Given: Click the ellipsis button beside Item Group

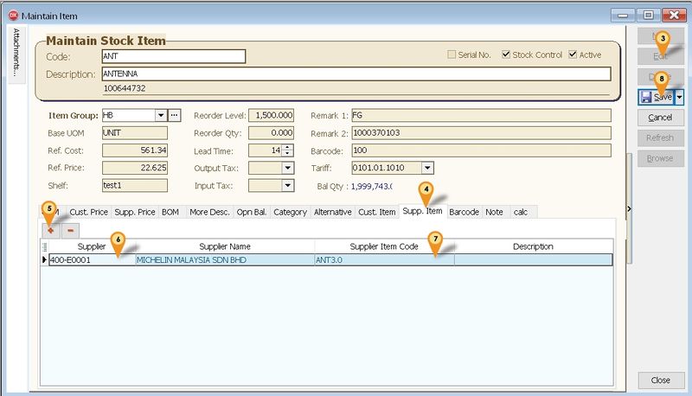Looking at the screenshot, I should tap(174, 115).
